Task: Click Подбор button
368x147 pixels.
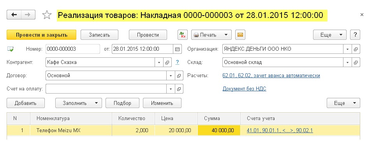Action: pyautogui.click(x=122, y=103)
